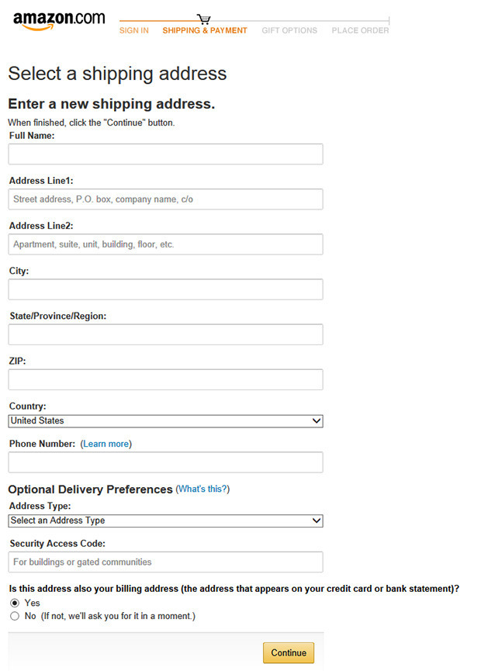
Task: Click into the ZIP field
Action: click(x=165, y=379)
